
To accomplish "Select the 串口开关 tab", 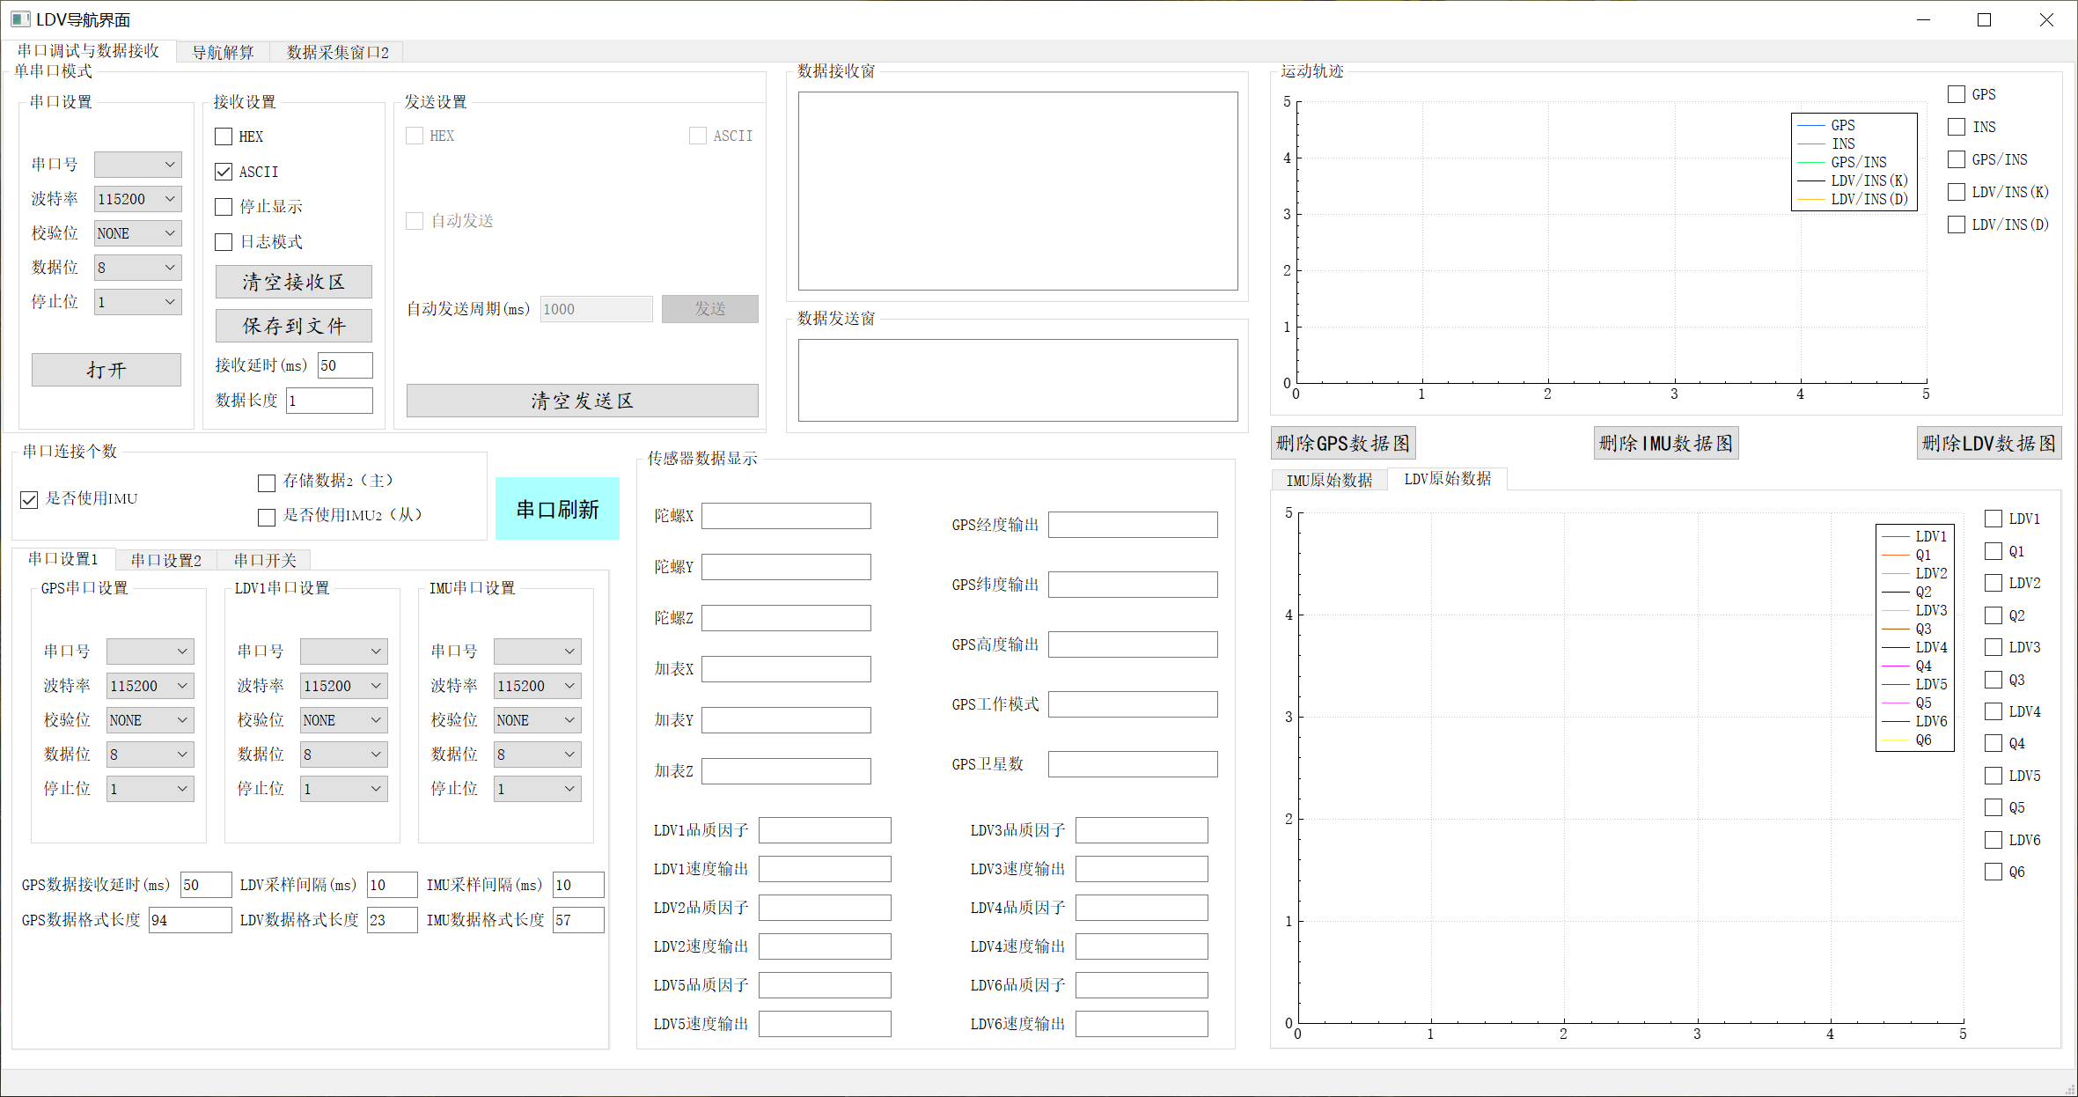I will pos(265,560).
